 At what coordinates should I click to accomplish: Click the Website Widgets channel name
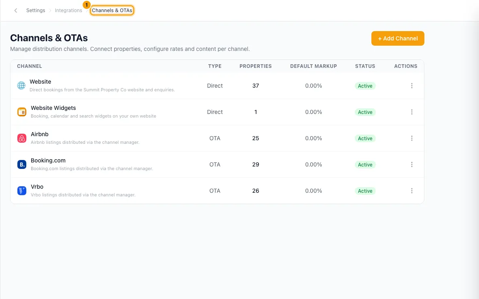point(53,108)
